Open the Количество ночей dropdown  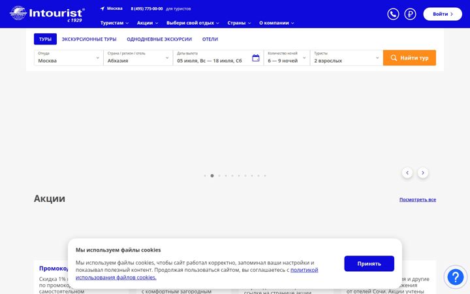(287, 58)
